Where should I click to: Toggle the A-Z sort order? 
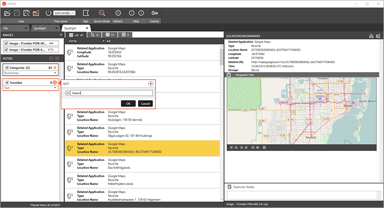[108, 41]
